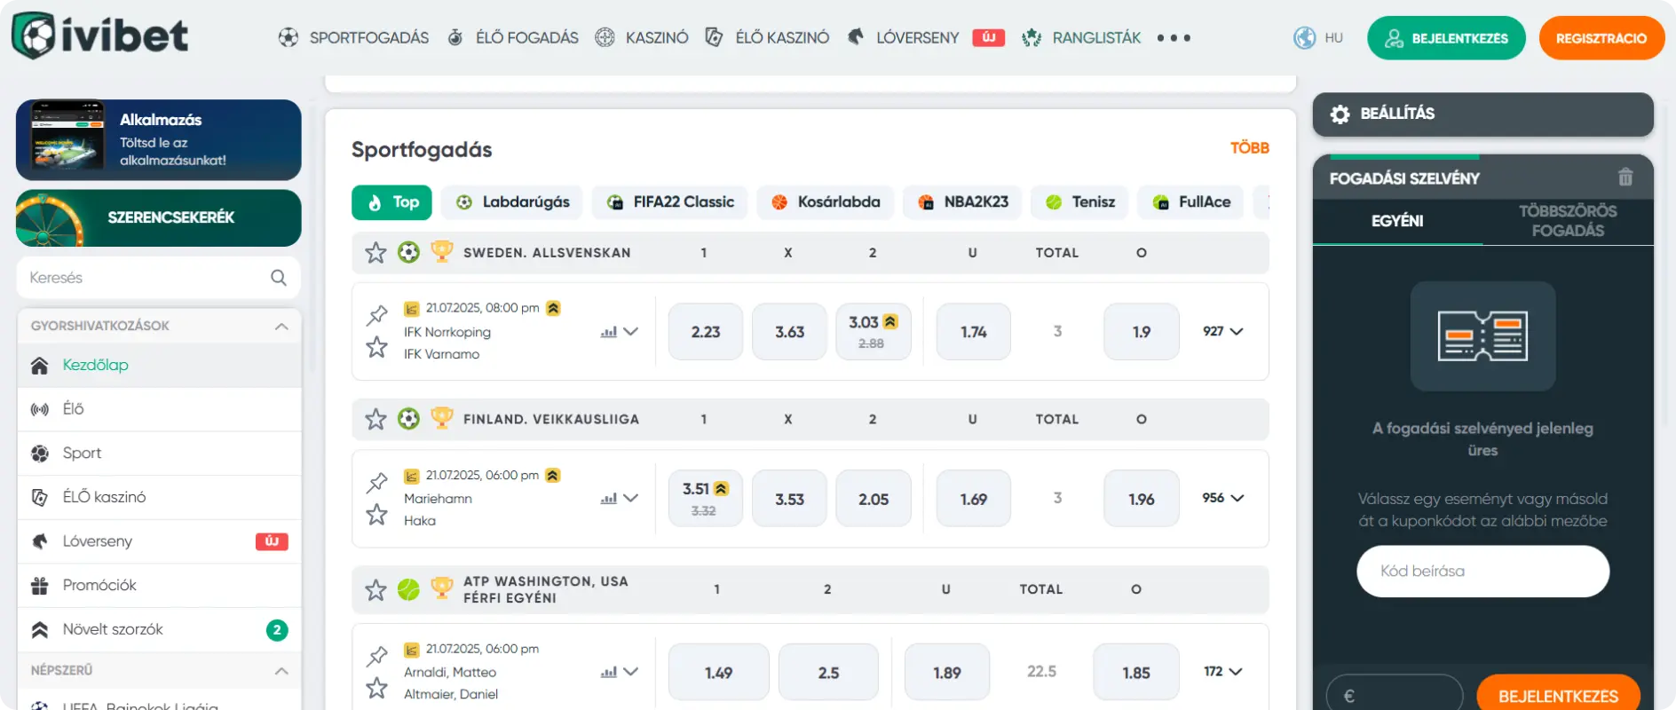This screenshot has width=1676, height=710.
Task: Select the 3.63 draw odds for Norrkoping match
Action: [x=788, y=331]
